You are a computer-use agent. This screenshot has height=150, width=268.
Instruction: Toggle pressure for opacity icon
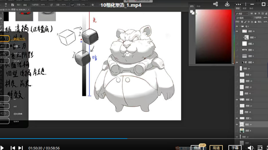(51, 5)
